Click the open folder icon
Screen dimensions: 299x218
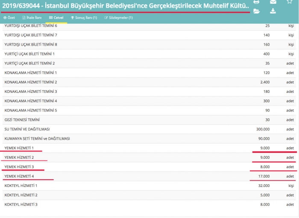point(256,11)
